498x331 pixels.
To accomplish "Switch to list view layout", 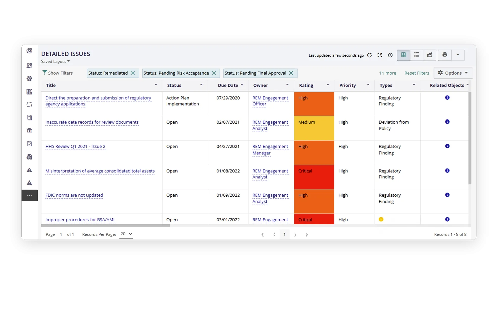I will [417, 55].
